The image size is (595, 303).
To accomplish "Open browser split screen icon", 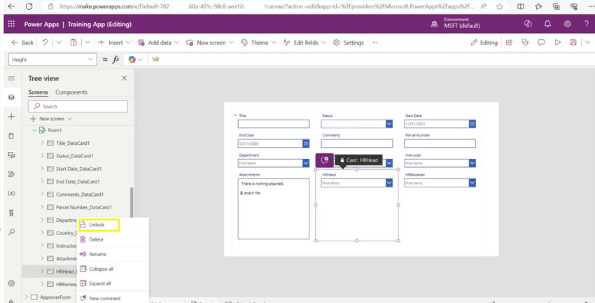I will coord(521,6).
